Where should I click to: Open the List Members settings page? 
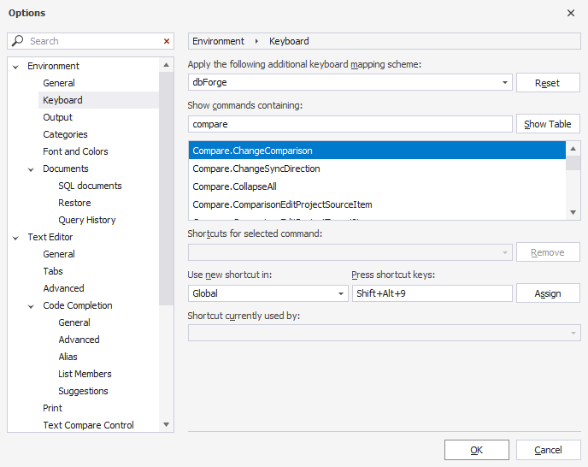coord(85,374)
